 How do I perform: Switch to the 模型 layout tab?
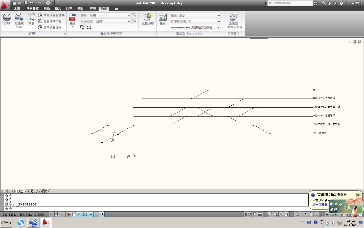(x=20, y=191)
